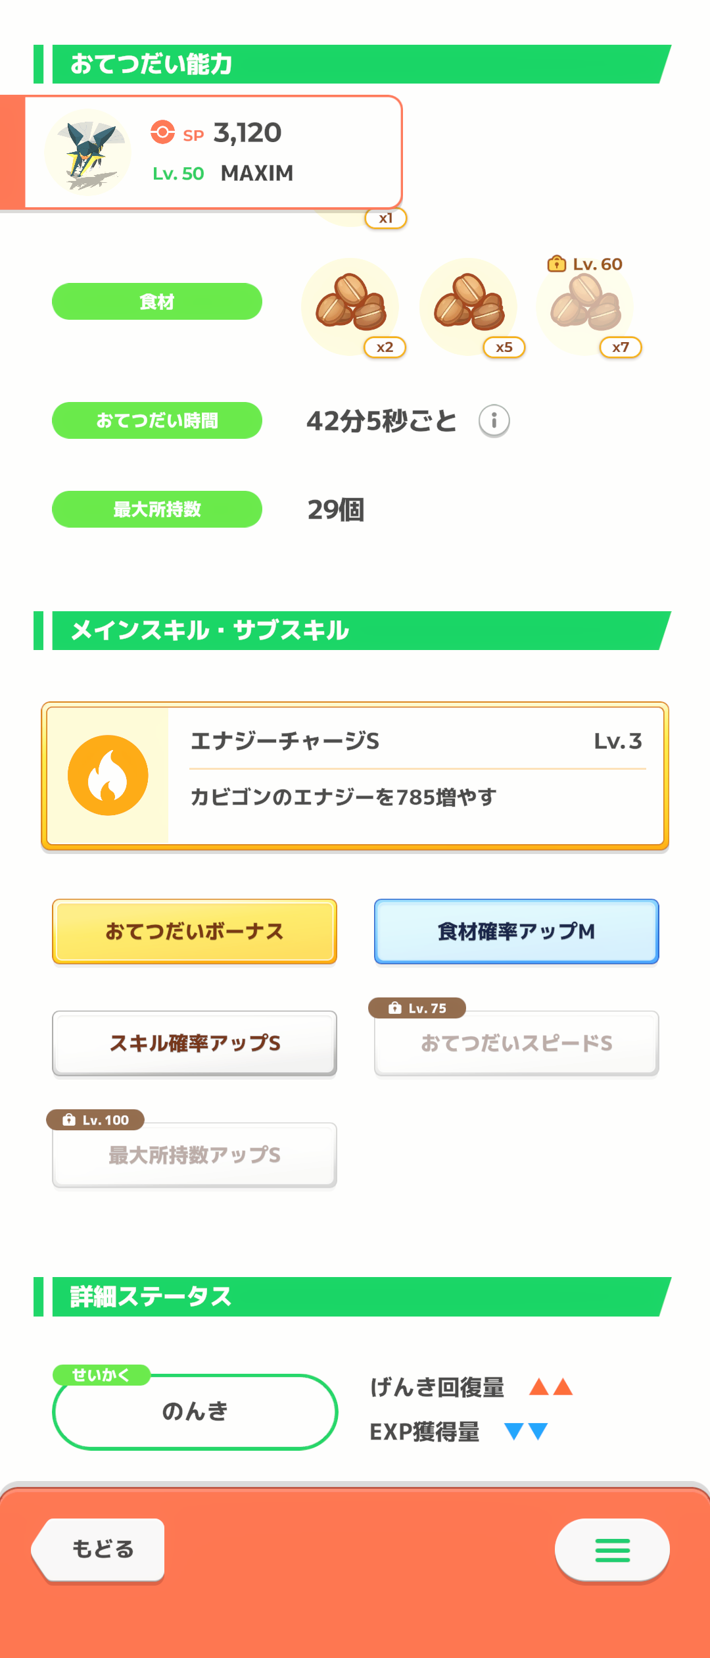Tap the 最大所持数 label pill

157,509
